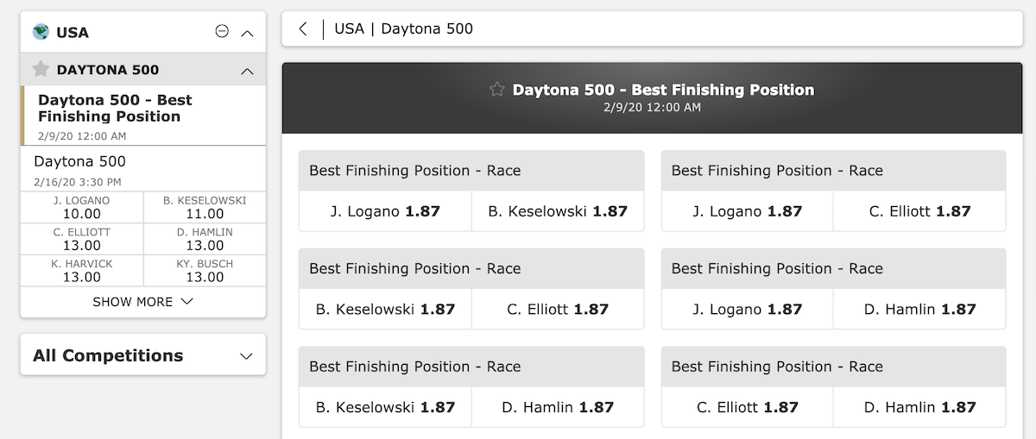Choose C. Elliott 1.87 against J. Logano
1036x439 pixels.
click(919, 211)
